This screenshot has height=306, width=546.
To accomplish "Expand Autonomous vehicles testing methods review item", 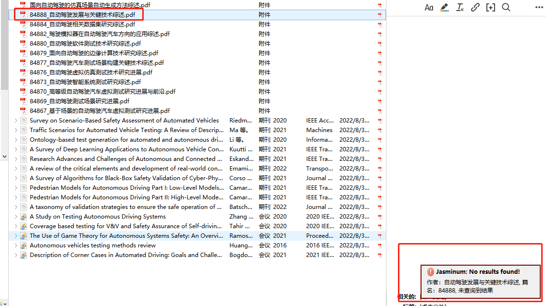I will coord(16,245).
